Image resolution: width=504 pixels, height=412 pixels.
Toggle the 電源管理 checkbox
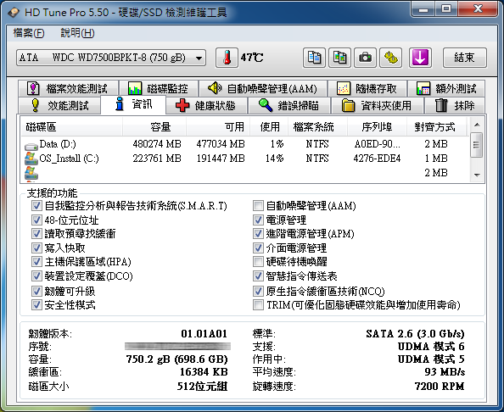[x=258, y=220]
